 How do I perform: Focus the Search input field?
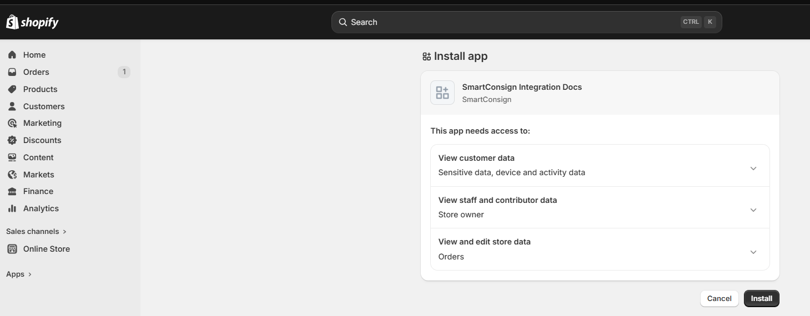tap(526, 22)
